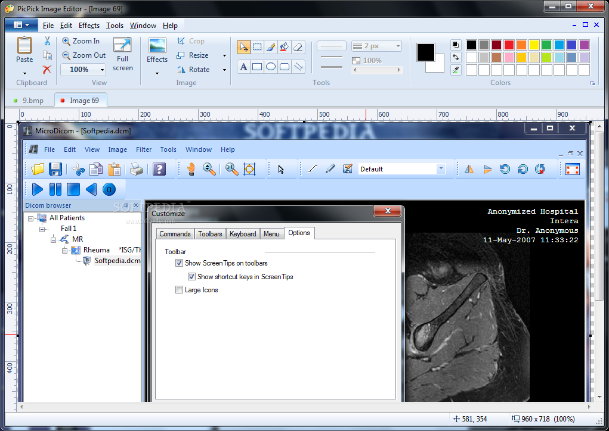Collapse the All Patients tree node
The height and width of the screenshot is (431, 609).
[30, 218]
